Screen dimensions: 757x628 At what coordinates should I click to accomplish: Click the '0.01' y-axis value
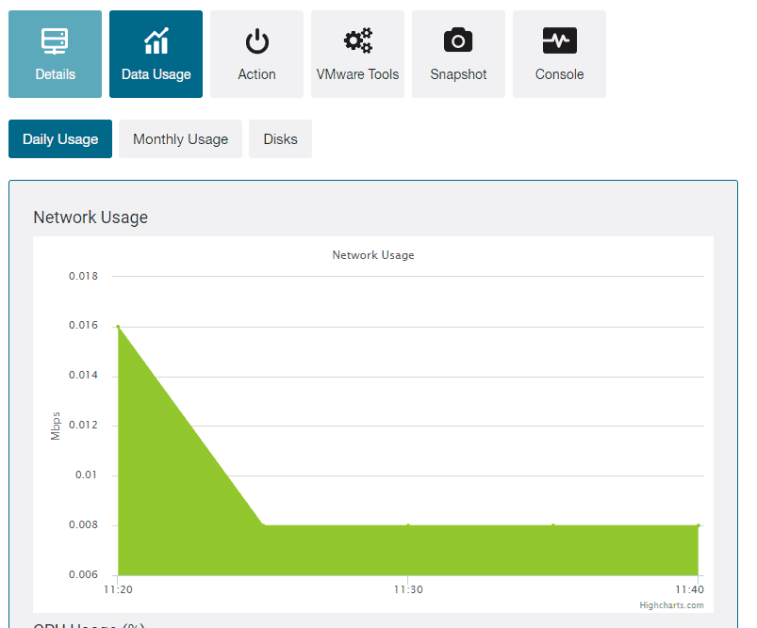(87, 475)
